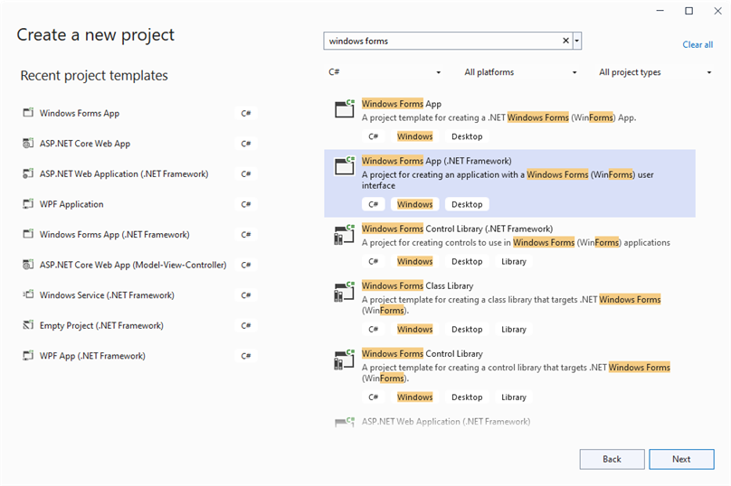Click the Windows Forms App result icon
731x486 pixels.
point(345,108)
